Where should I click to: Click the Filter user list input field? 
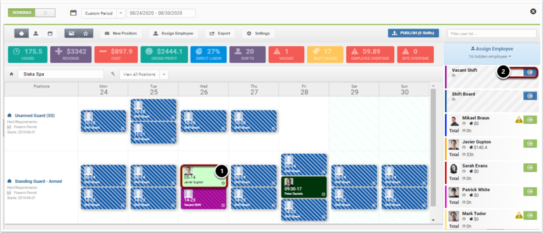pyautogui.click(x=492, y=34)
